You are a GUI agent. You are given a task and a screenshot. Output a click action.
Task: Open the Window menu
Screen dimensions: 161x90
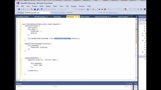82,6
